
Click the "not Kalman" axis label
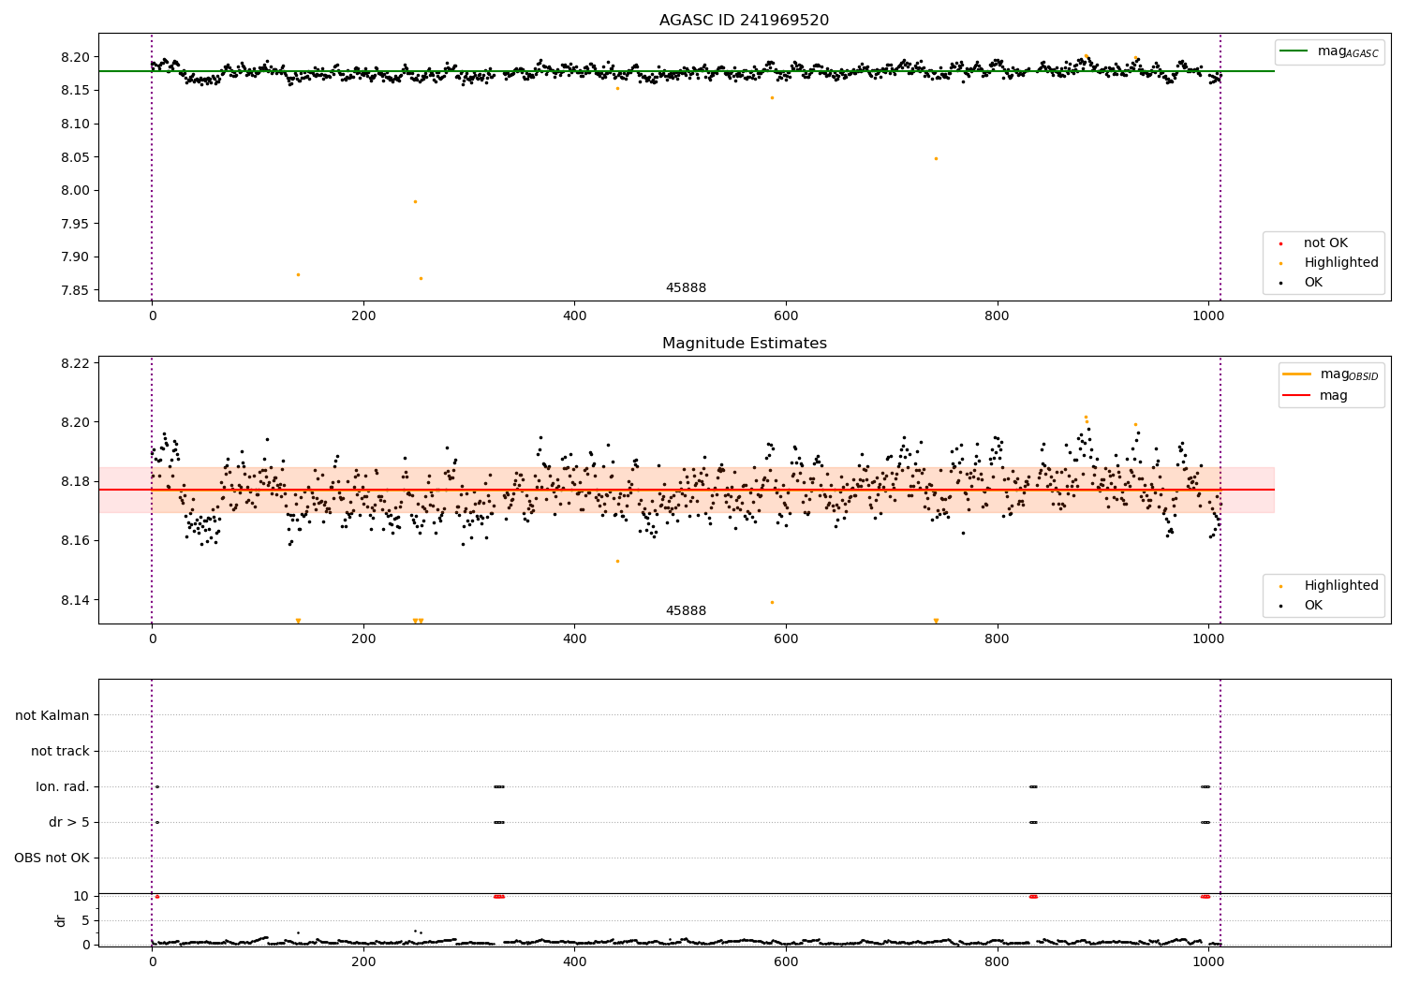click(52, 715)
